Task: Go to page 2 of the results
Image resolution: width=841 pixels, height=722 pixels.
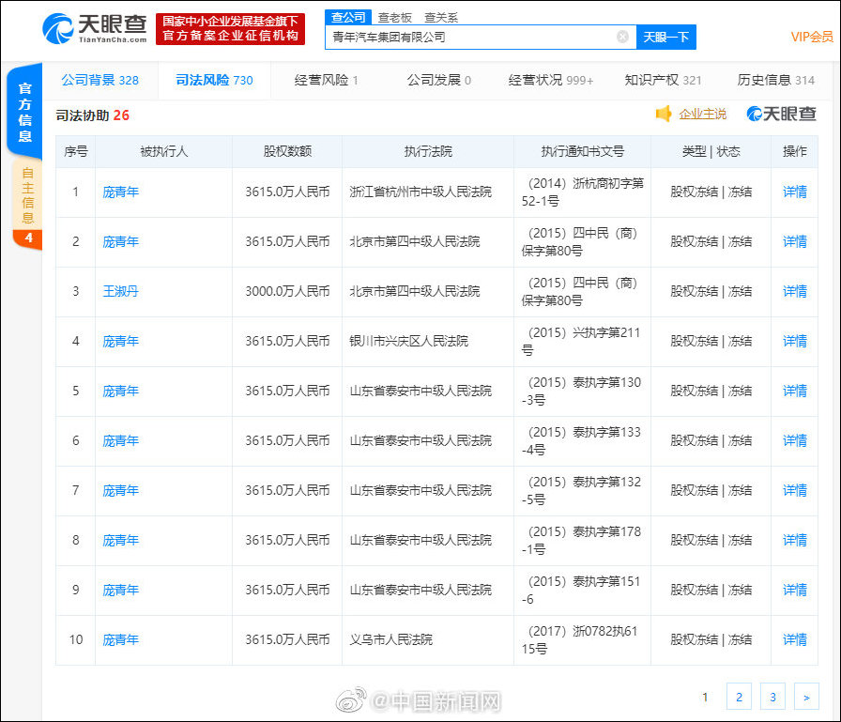Action: pyautogui.click(x=739, y=697)
